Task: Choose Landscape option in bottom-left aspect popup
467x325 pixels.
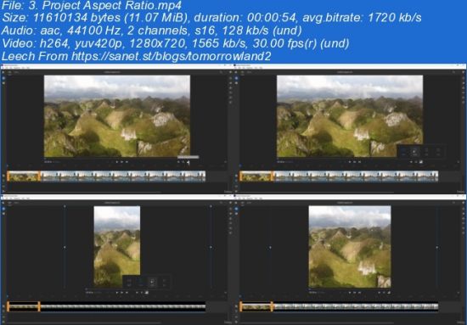Action: click(x=129, y=282)
